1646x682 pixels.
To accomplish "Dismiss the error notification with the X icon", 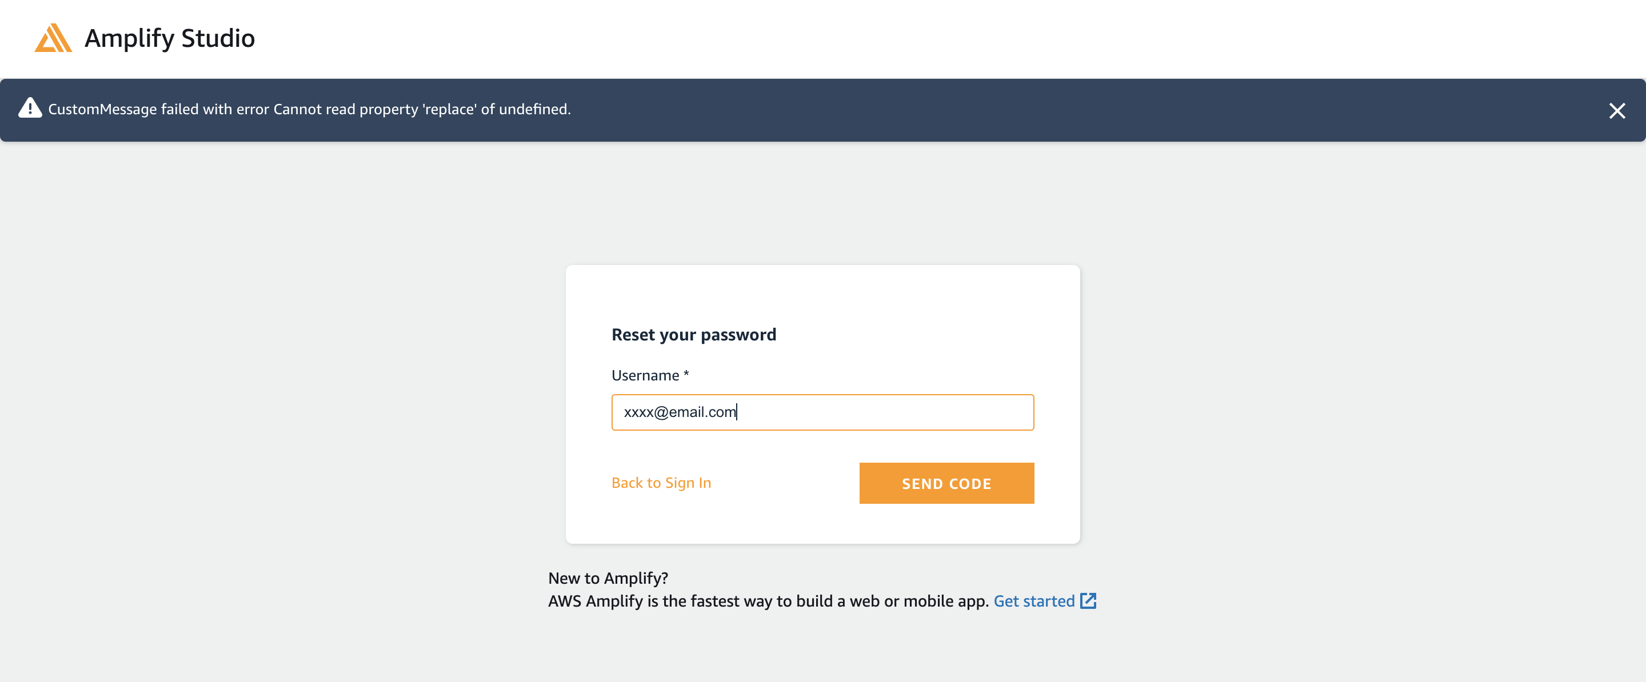I will [1618, 110].
